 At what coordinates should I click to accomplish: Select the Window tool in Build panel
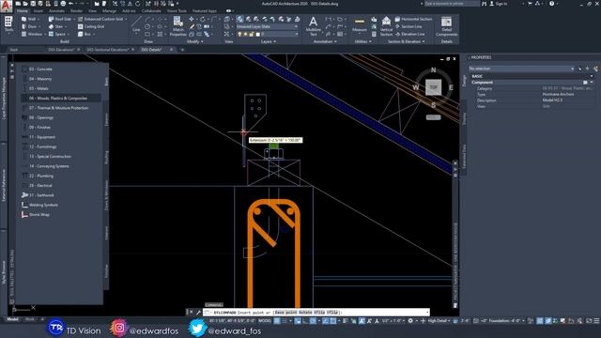pos(32,34)
